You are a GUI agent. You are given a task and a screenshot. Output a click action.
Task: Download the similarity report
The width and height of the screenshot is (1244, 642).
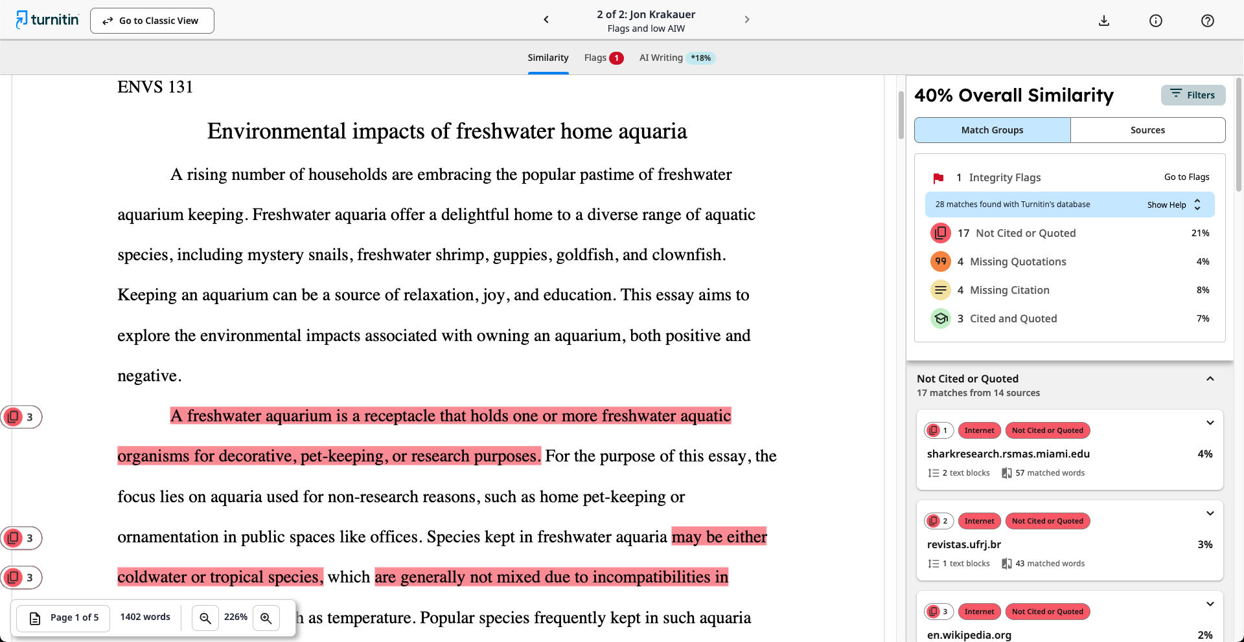pyautogui.click(x=1104, y=20)
